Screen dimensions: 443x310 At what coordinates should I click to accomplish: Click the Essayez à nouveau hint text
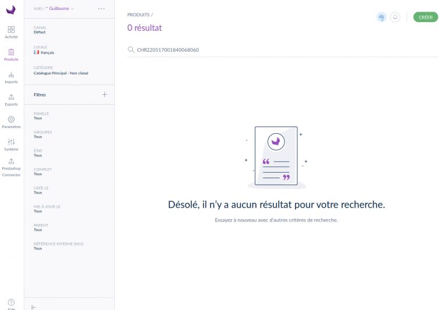point(276,220)
